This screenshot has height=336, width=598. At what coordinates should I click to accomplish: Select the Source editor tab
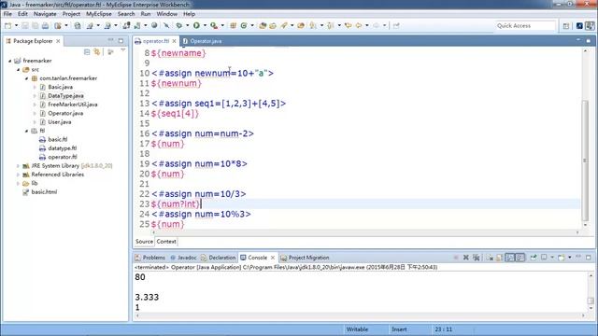click(x=144, y=242)
